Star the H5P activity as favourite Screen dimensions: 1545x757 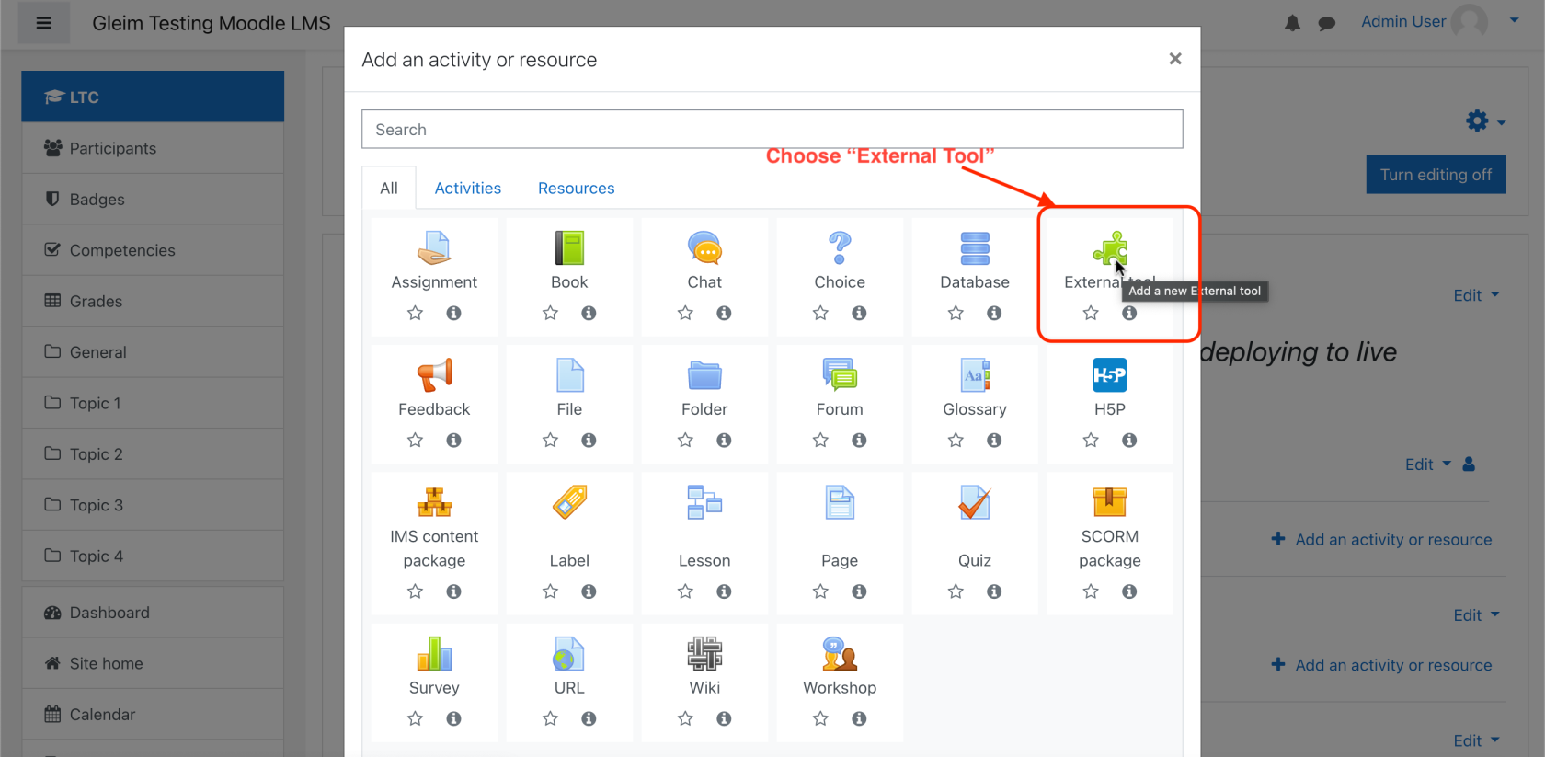(1091, 440)
